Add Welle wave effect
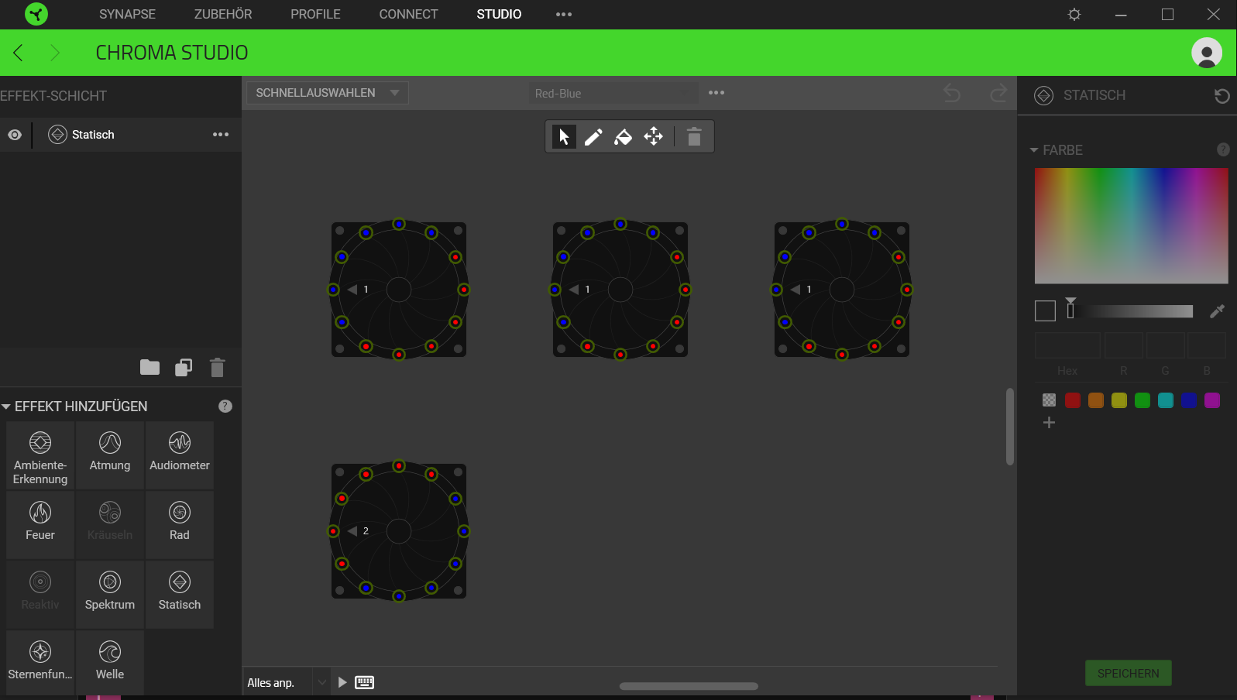 pos(110,664)
